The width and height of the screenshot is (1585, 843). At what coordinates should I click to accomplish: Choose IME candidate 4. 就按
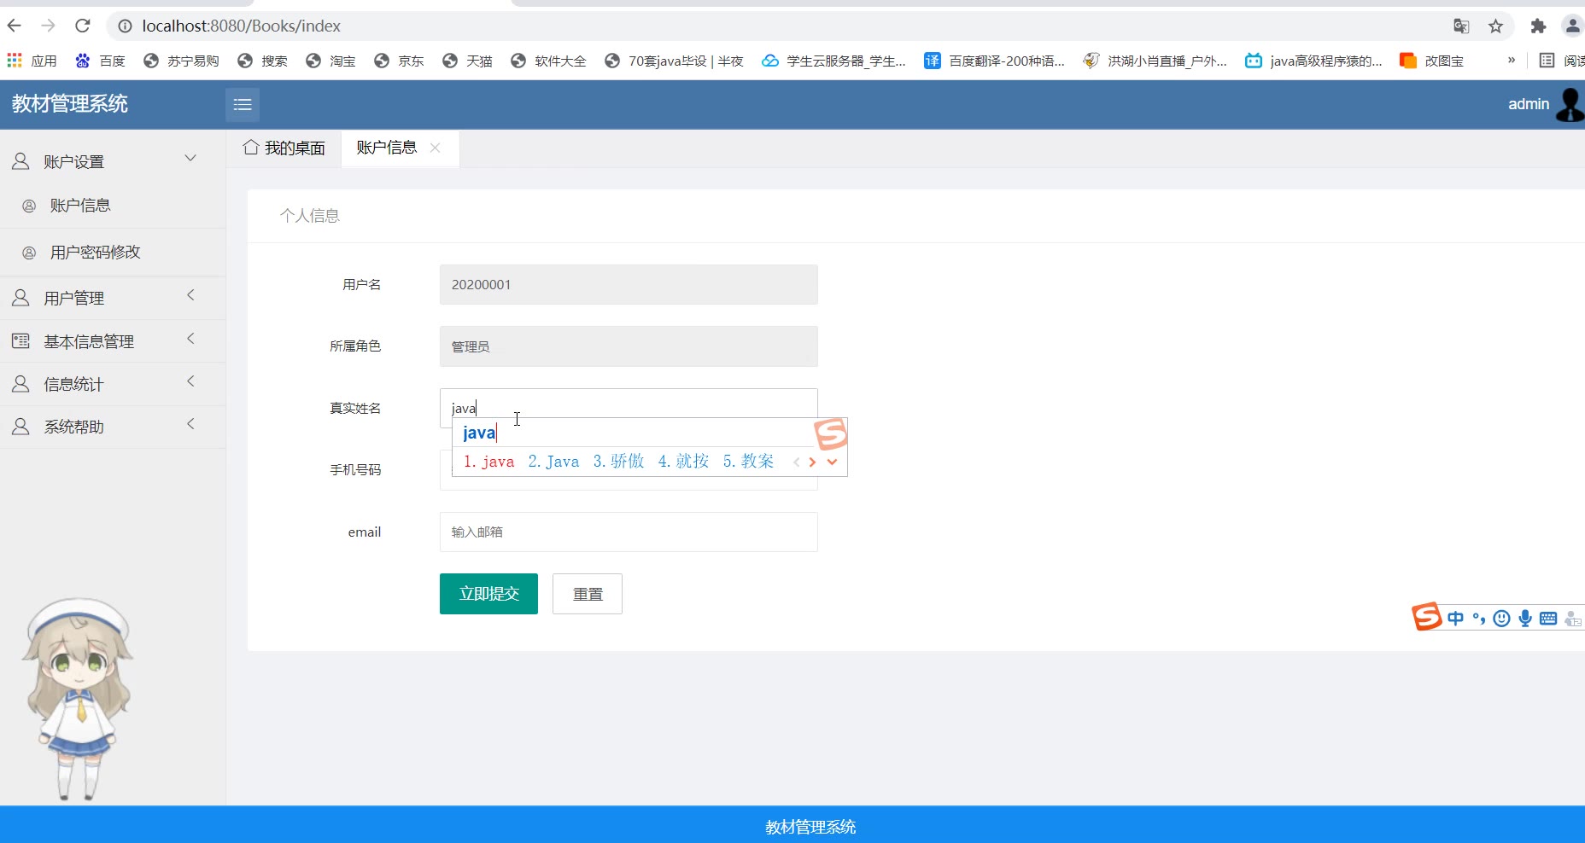tap(683, 462)
